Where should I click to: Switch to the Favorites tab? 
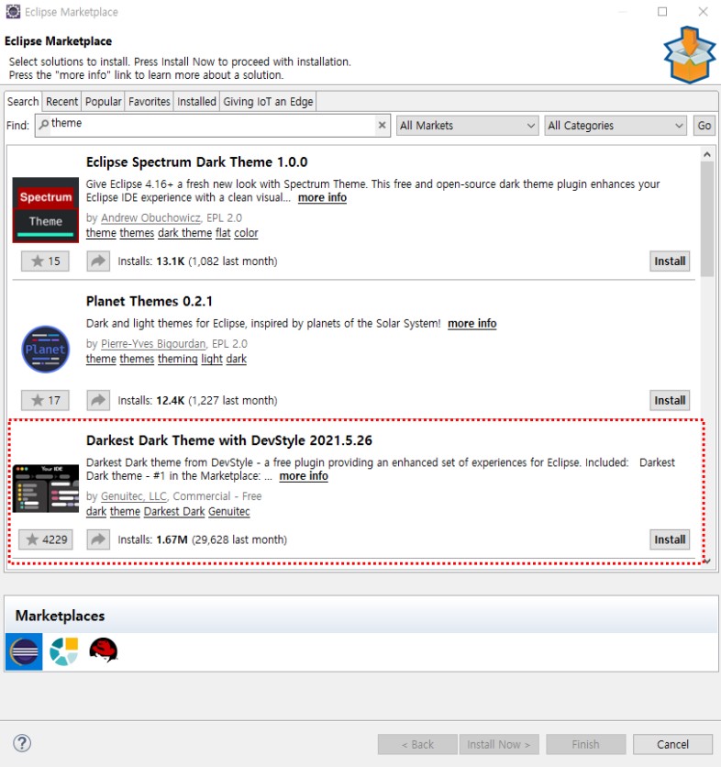(150, 101)
